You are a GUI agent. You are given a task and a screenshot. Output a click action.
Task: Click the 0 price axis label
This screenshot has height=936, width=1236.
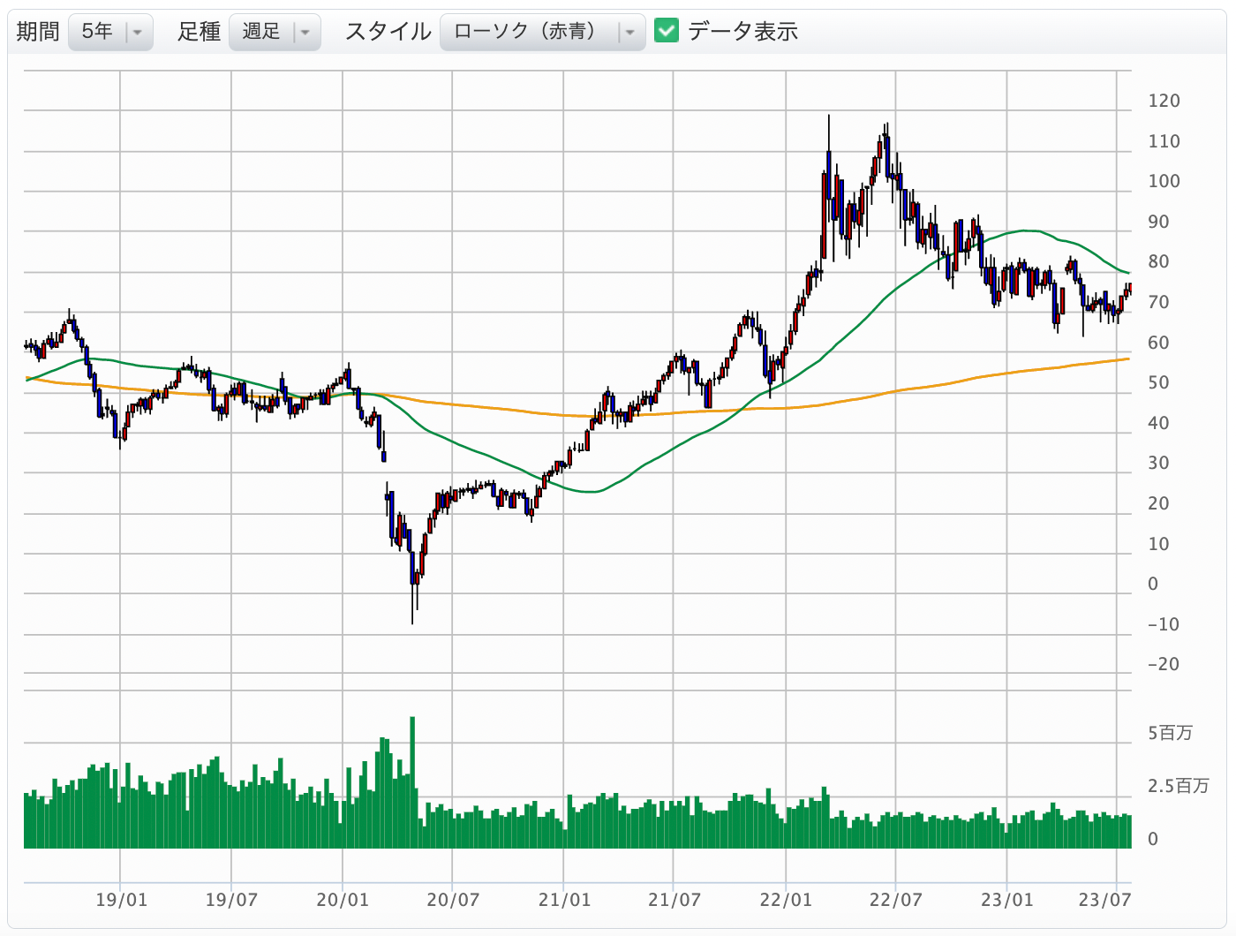(x=1153, y=584)
